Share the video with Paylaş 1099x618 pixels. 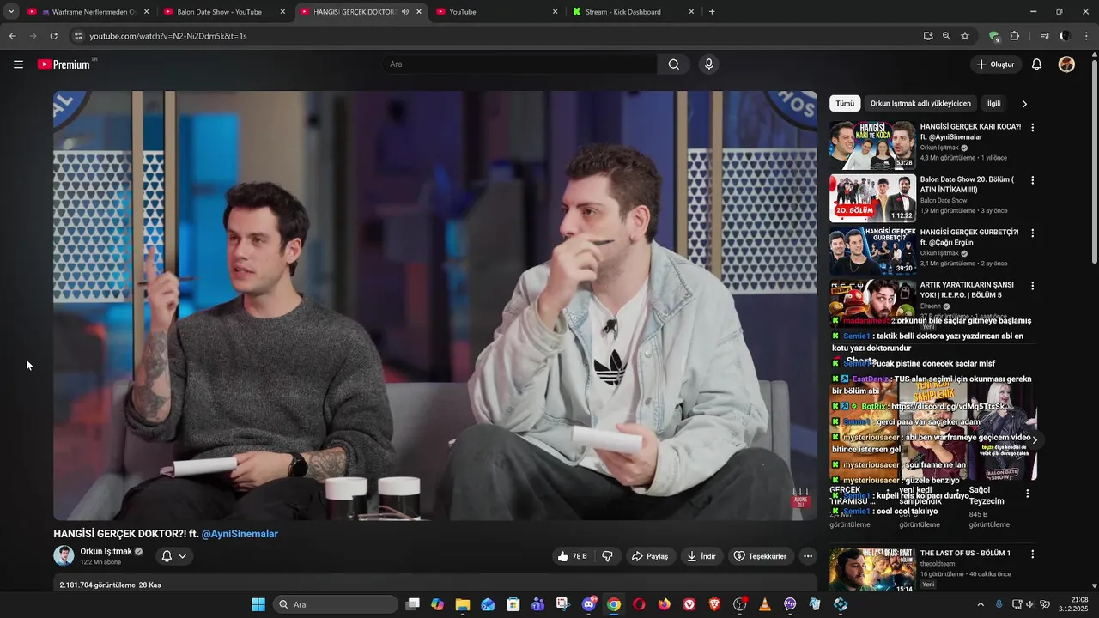(650, 556)
